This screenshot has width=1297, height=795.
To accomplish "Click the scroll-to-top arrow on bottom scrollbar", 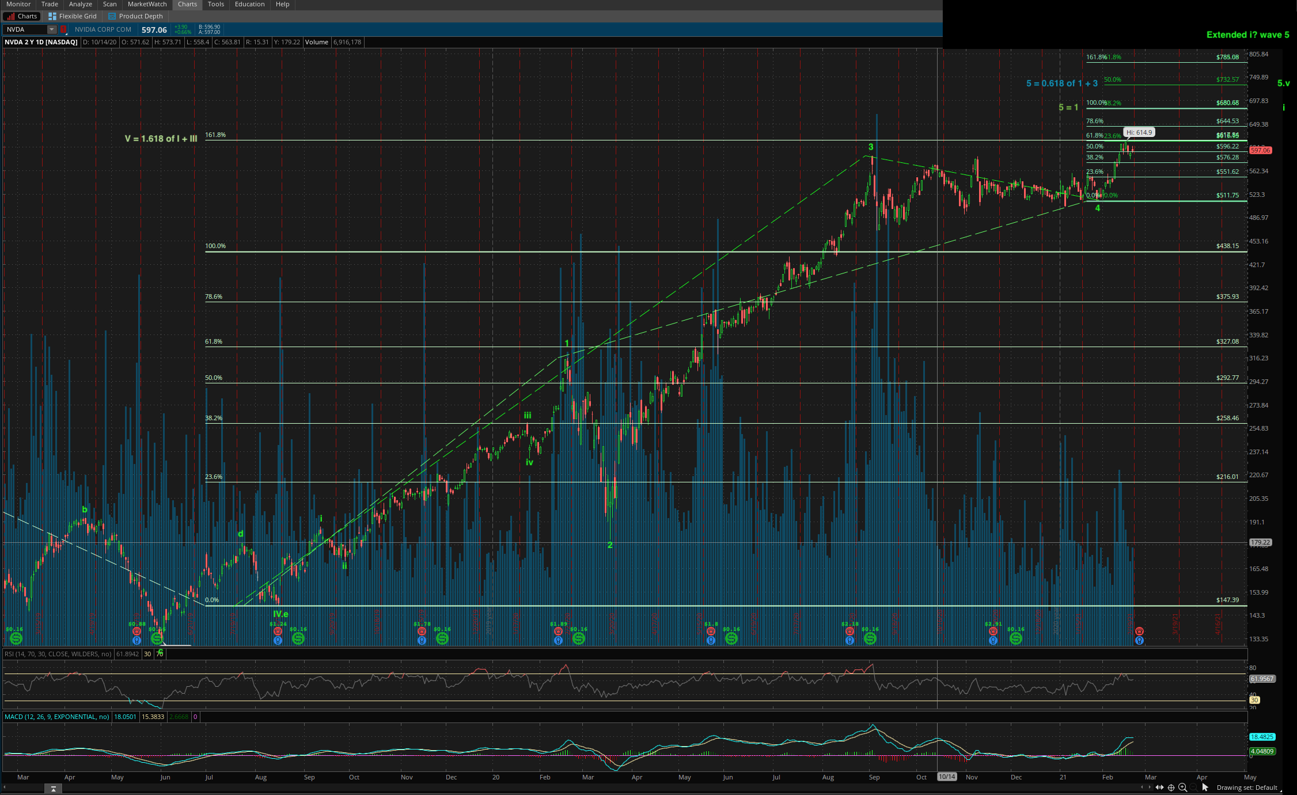I will 53,789.
